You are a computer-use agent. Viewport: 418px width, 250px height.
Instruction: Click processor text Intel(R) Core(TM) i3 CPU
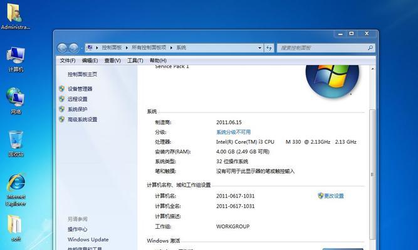(245, 142)
